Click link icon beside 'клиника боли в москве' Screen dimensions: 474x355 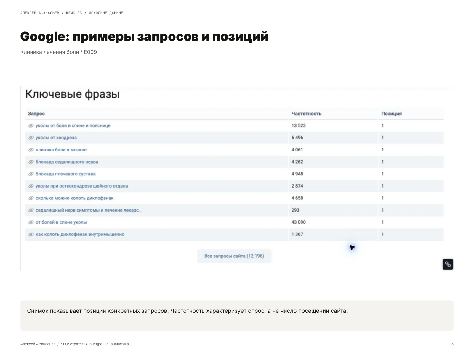[31, 150]
